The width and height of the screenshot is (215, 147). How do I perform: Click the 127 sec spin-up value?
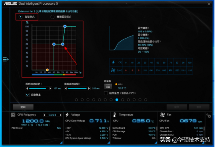point(57,88)
